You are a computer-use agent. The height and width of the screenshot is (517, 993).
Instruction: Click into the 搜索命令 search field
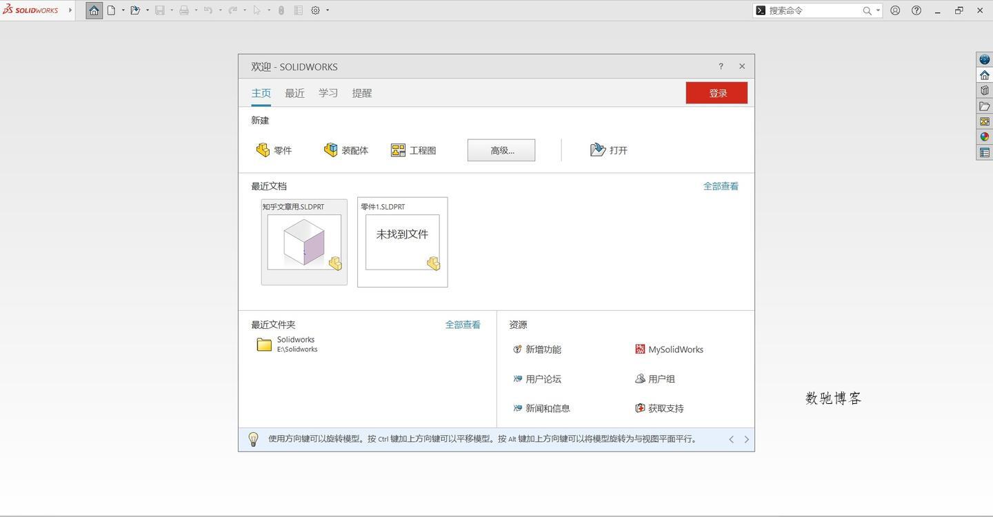[x=814, y=10]
